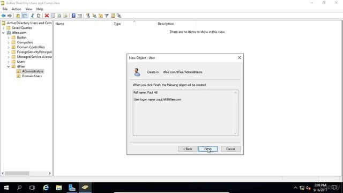The height and width of the screenshot is (193, 343).
Task: Toggle the Action Pane toolbar icon
Action: [80, 16]
